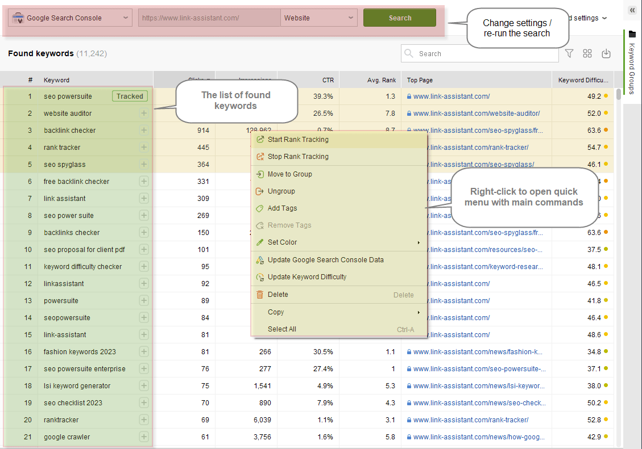Collapse the side panel with double-chevron icon
The image size is (642, 449).
632,10
